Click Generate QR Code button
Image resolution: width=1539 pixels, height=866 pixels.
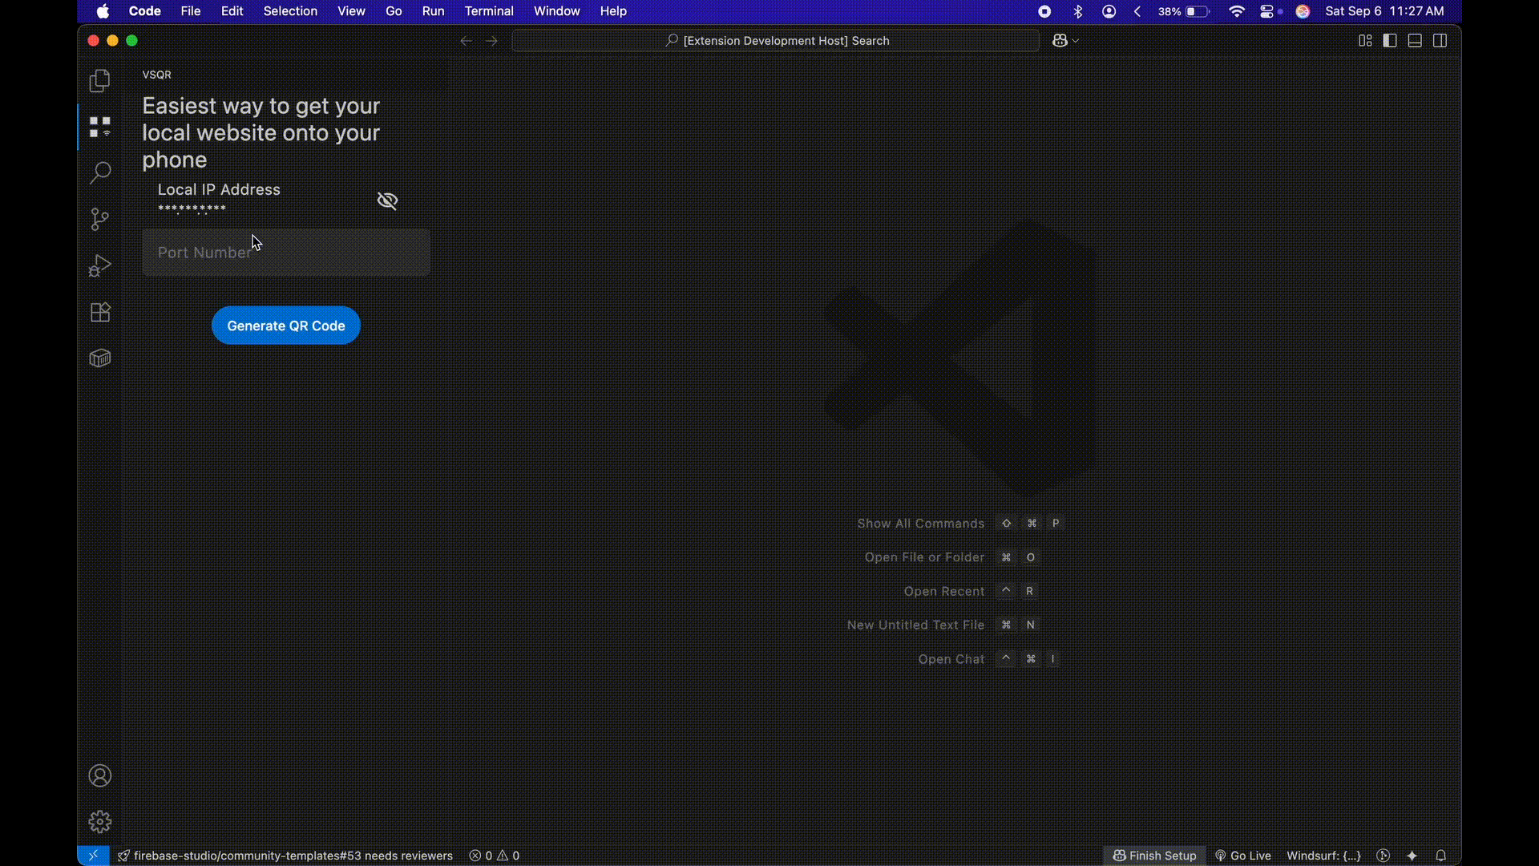pos(286,326)
